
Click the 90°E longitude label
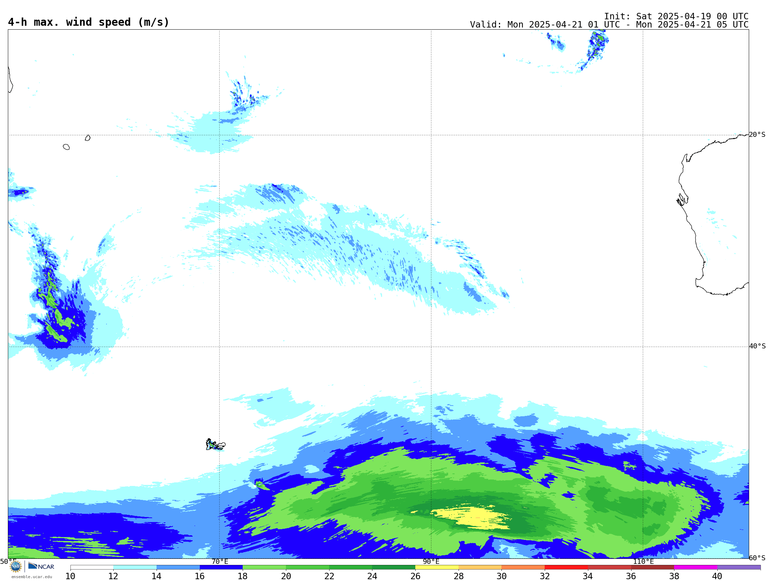point(431,561)
